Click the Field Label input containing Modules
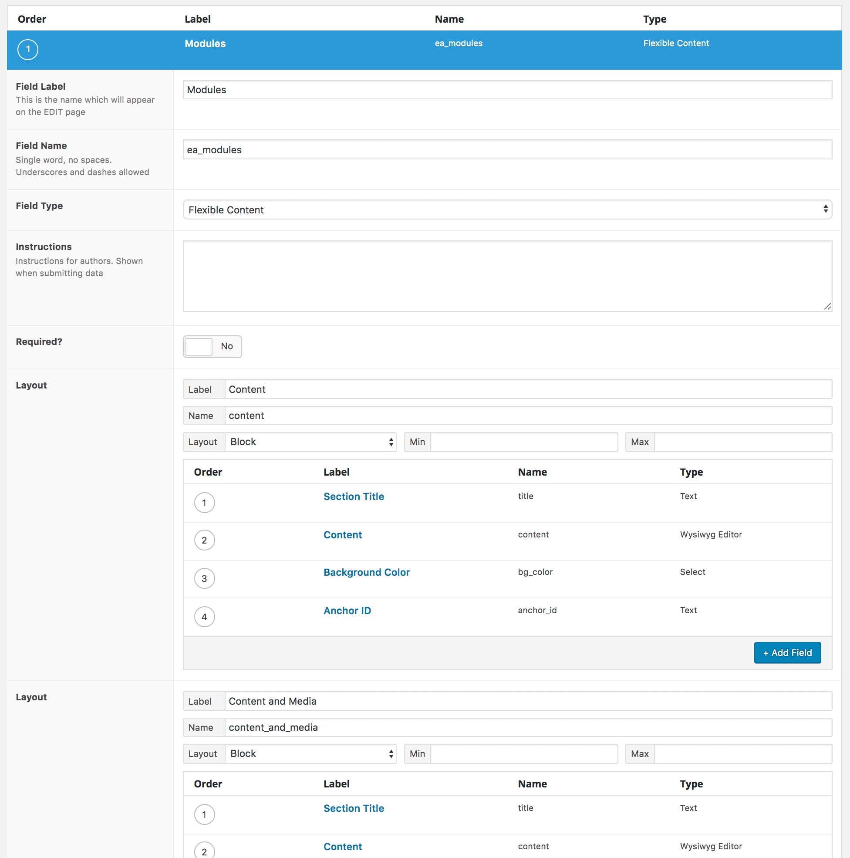This screenshot has width=850, height=858. 507,90
